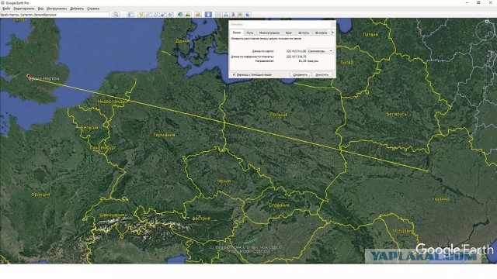
Task: Click the search address input field
Action: 54,15
